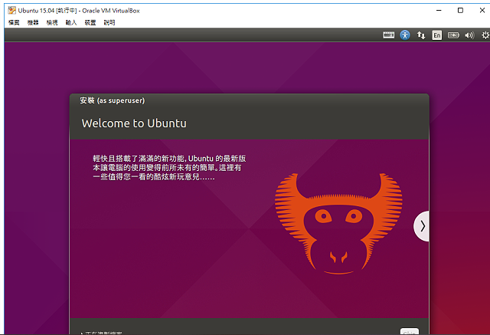Click the 安裝 (as superuser) window title

113,100
